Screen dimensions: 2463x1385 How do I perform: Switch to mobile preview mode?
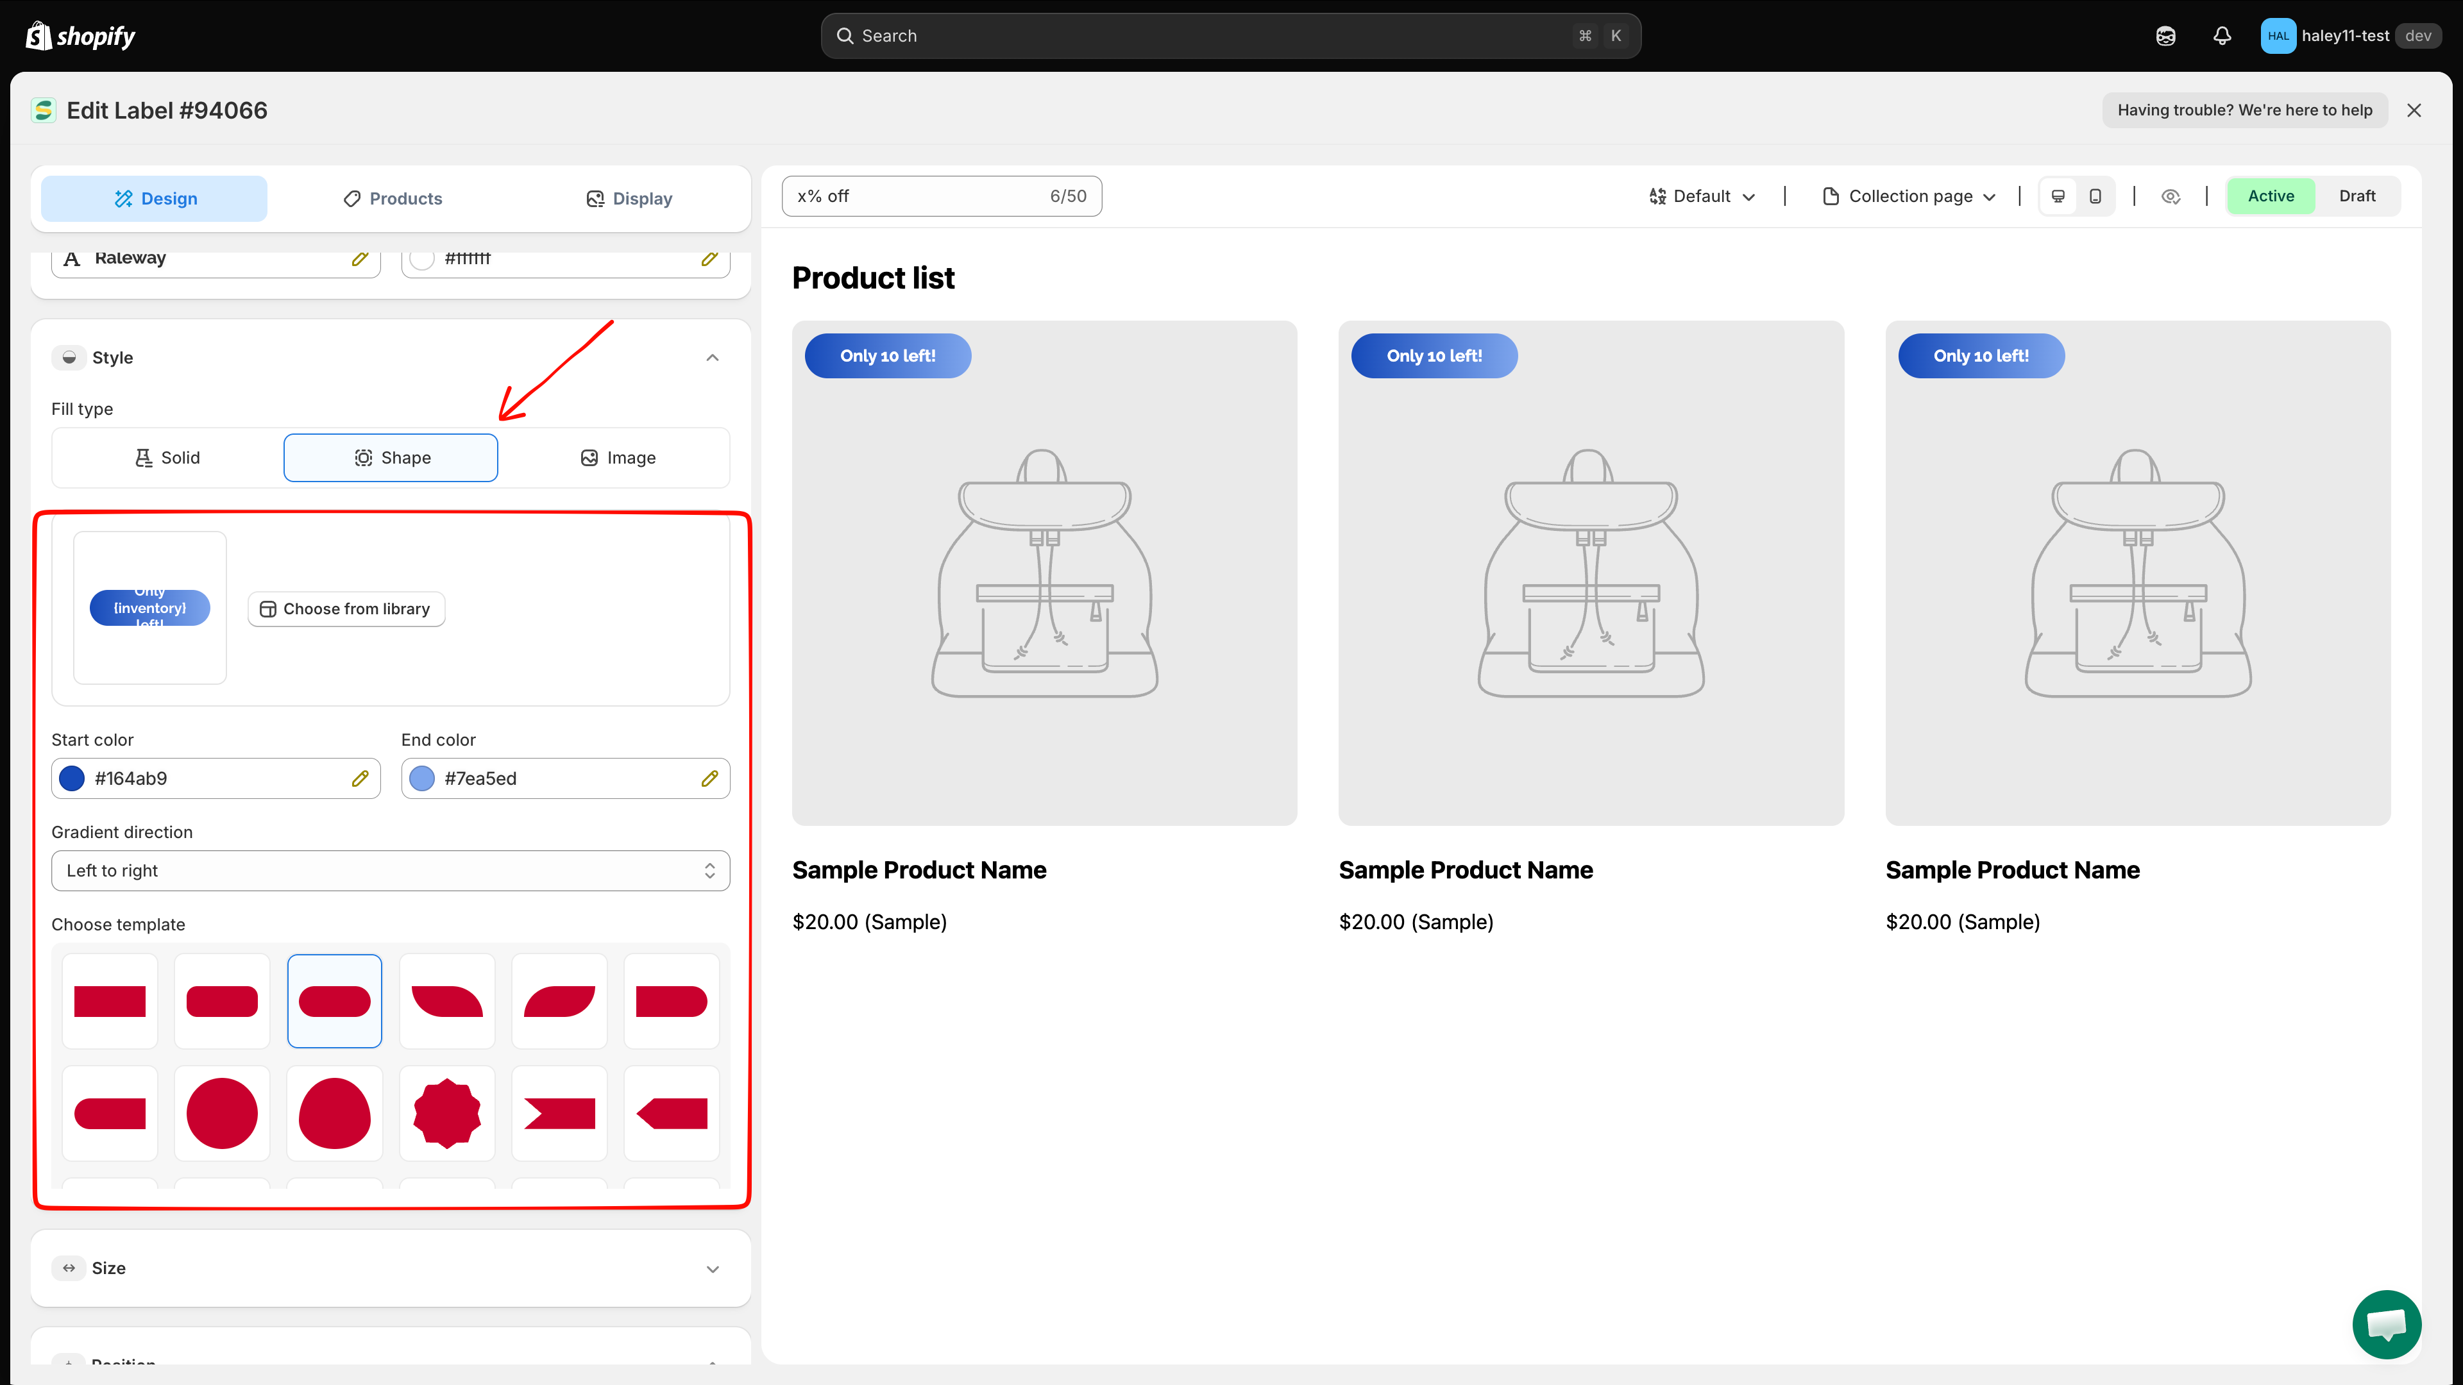point(2095,196)
